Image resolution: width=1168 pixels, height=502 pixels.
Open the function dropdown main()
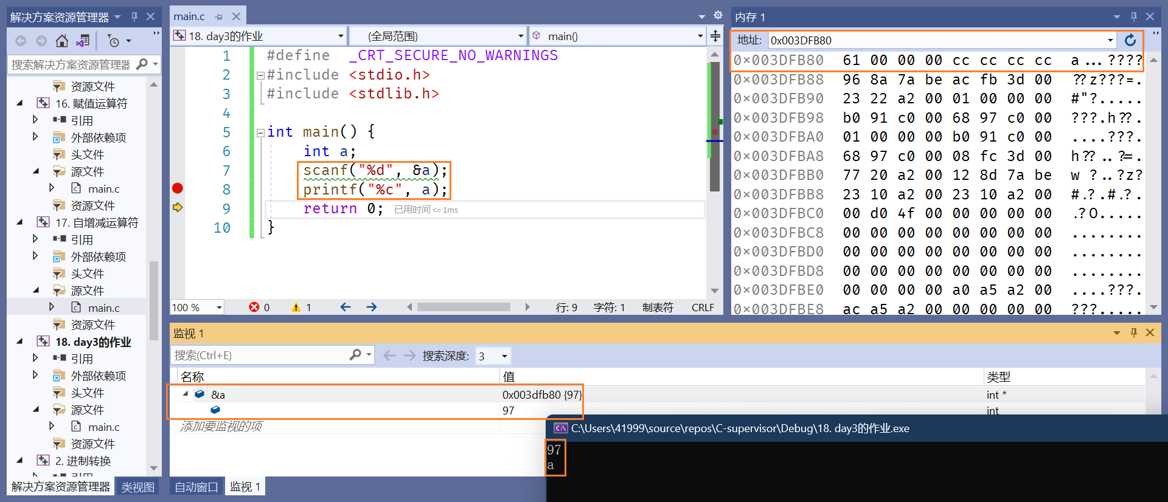tap(700, 36)
